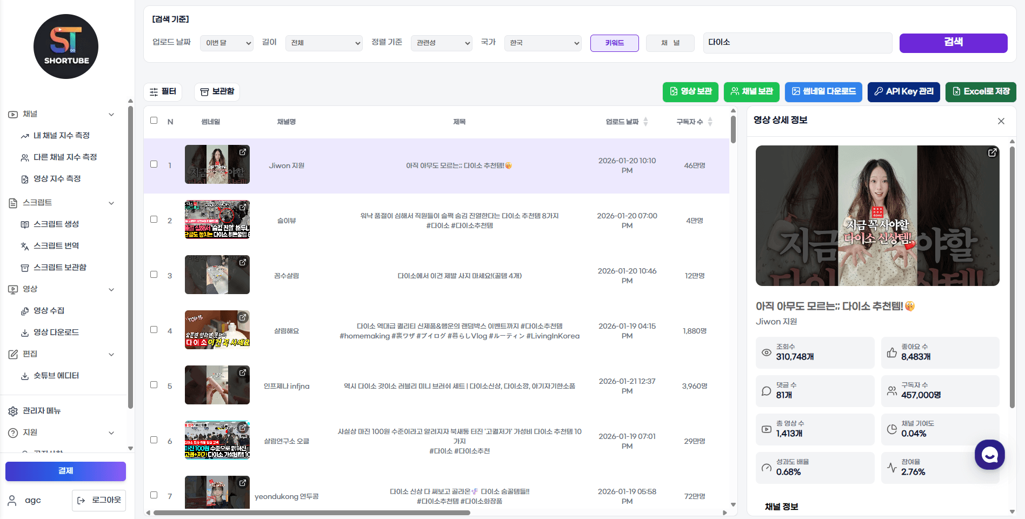Sort by upload date arrows in table header
1025x519 pixels.
coord(645,122)
